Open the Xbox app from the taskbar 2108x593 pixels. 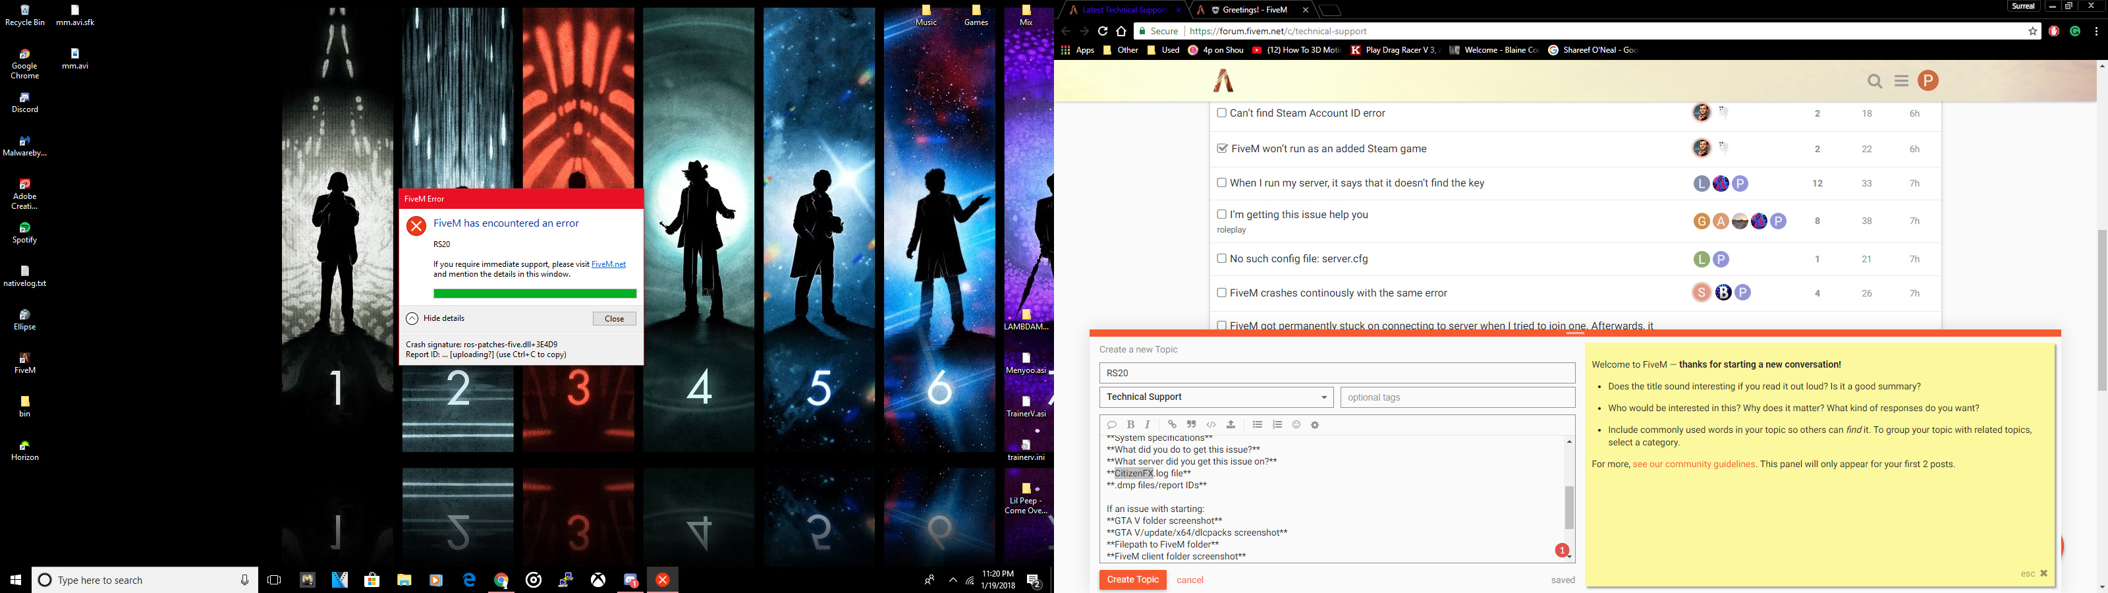[x=599, y=580]
